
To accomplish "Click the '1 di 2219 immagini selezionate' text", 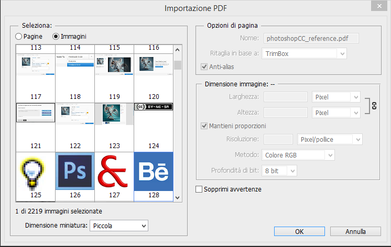I will [59, 211].
